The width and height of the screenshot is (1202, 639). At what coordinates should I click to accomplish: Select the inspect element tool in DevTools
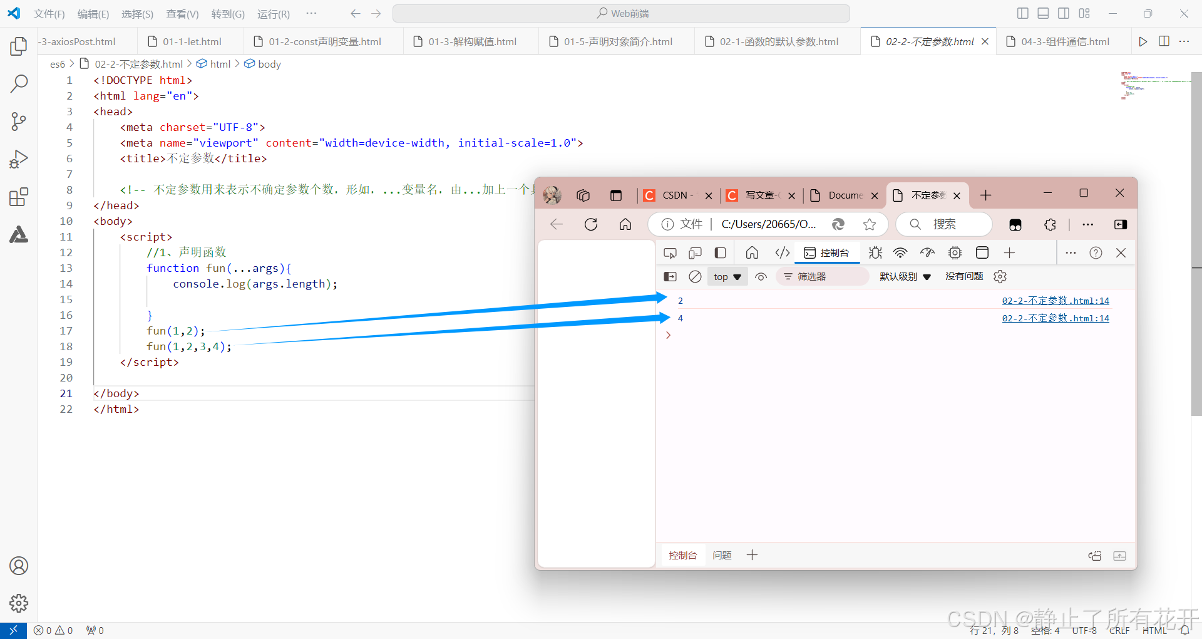pyautogui.click(x=670, y=253)
